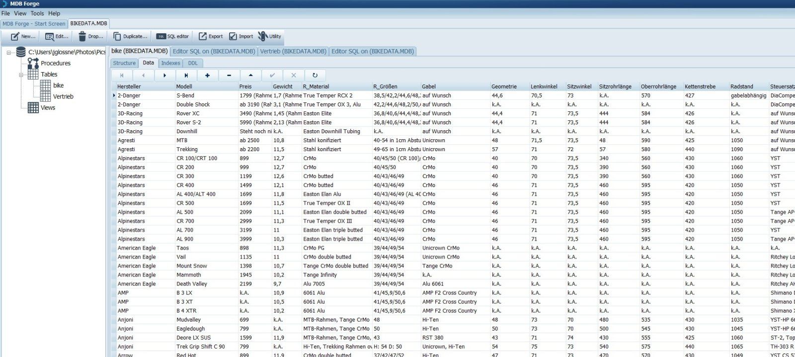Screen dimensions: 795x357
Task: Click the Procedures node icon
Action: tap(33, 63)
